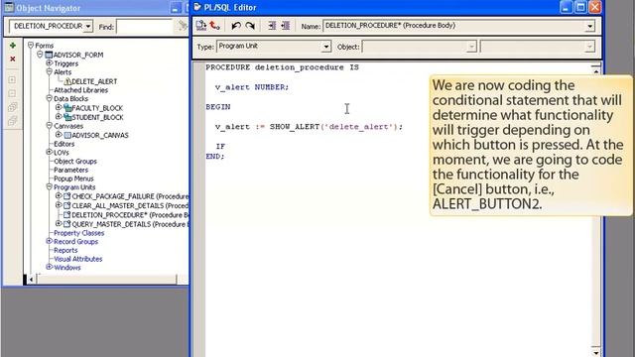The height and width of the screenshot is (357, 635).
Task: Select the Property Classes tree node
Action: 79,233
